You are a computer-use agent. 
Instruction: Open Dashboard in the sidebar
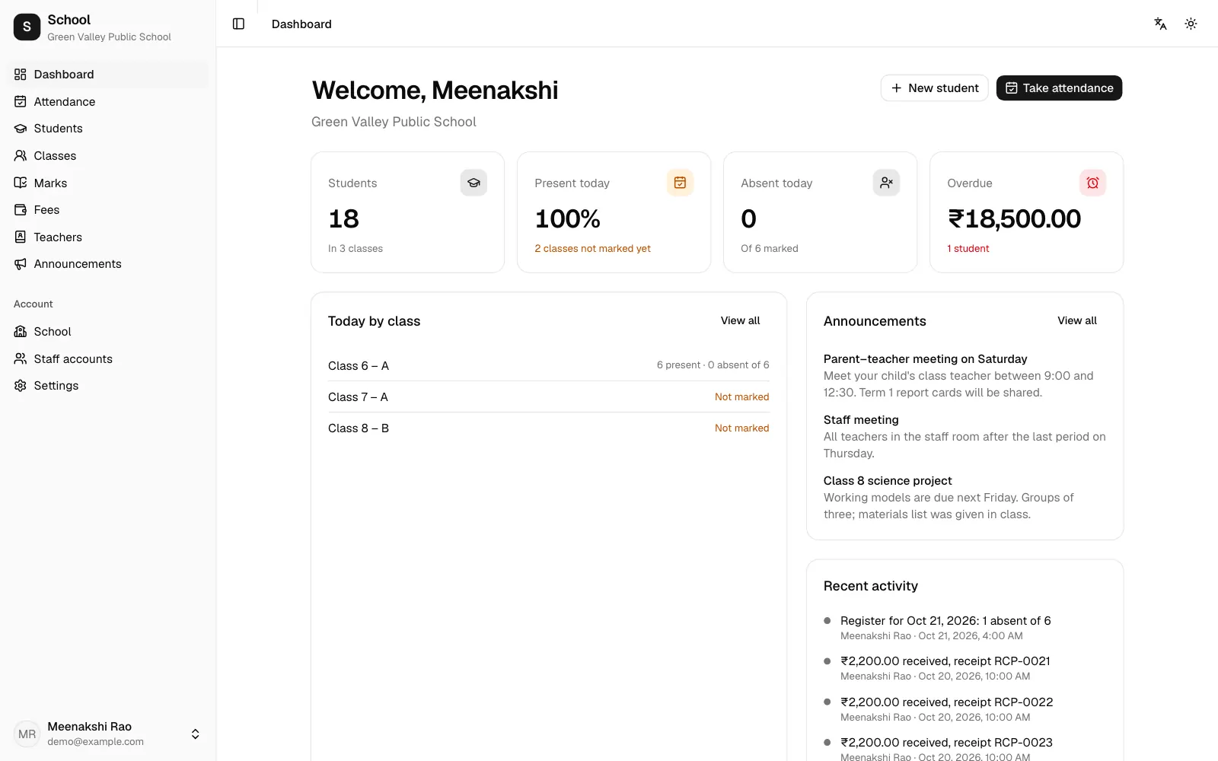point(108,75)
